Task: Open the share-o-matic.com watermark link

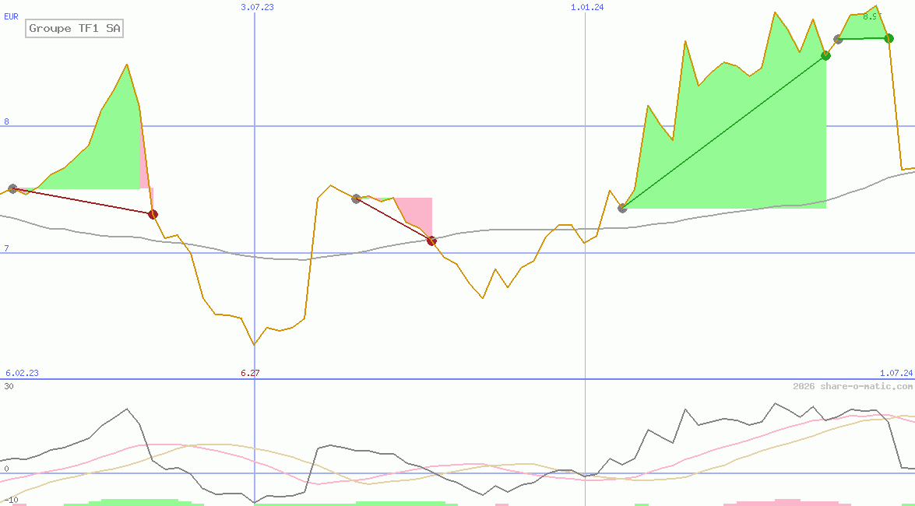Action: point(852,386)
